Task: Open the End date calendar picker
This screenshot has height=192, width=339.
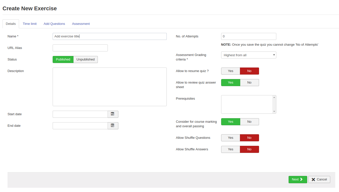Action: [x=113, y=126]
